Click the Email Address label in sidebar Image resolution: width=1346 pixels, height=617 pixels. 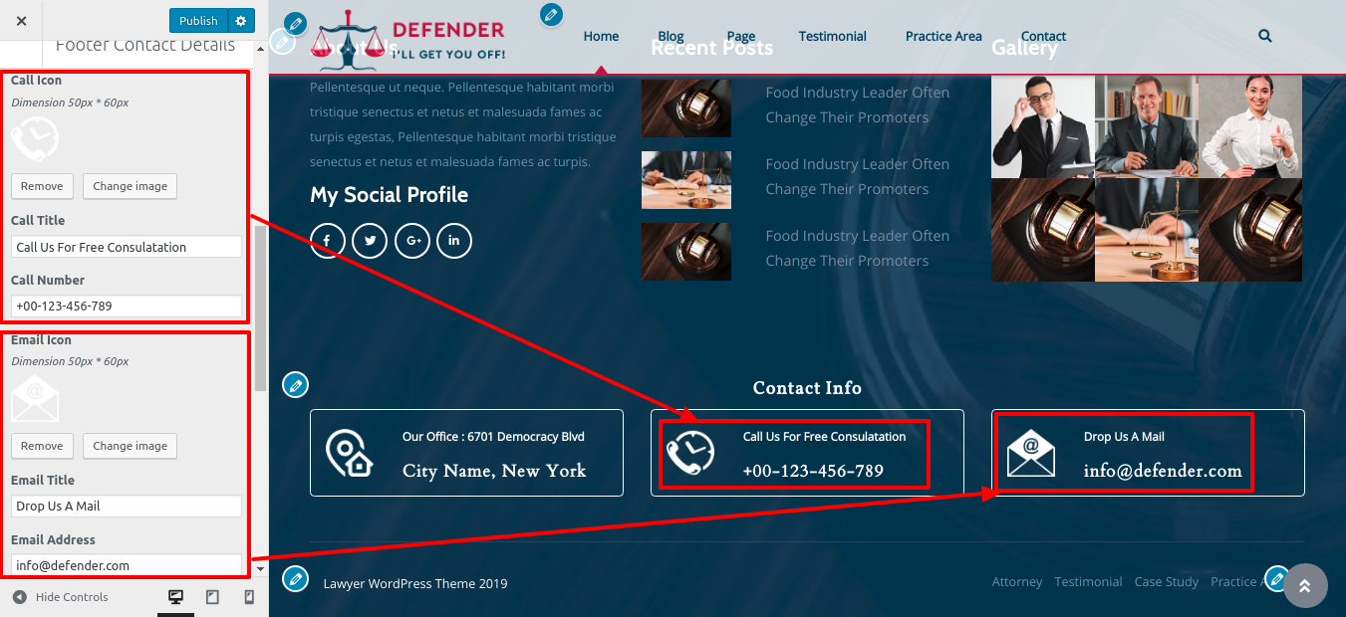tap(53, 539)
